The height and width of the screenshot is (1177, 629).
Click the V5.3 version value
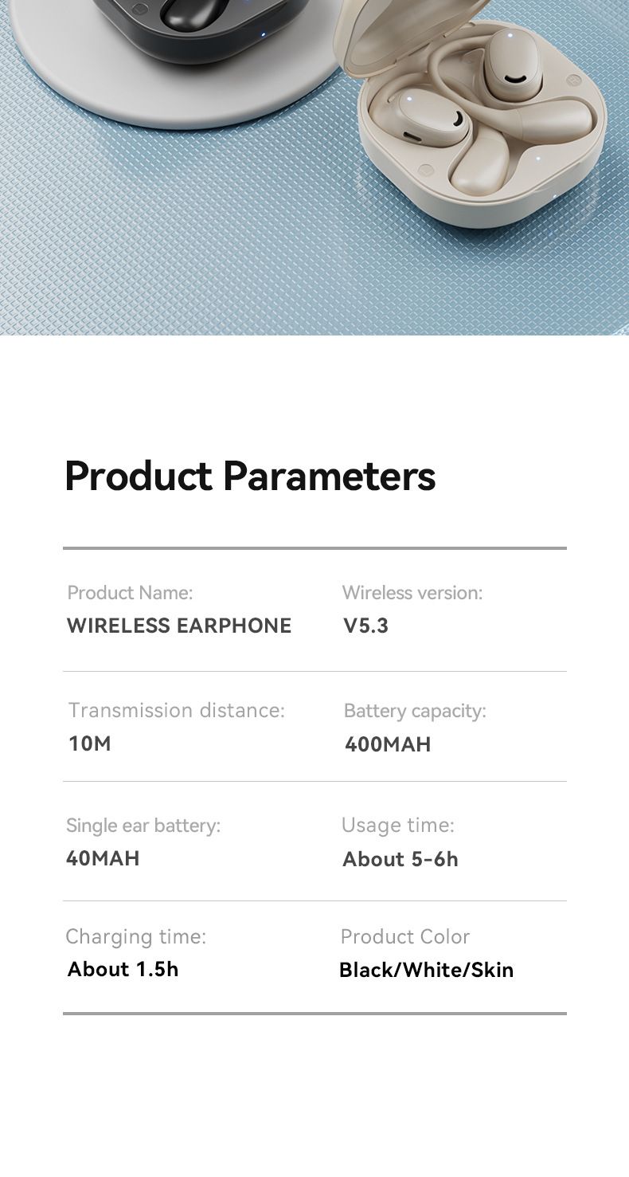pyautogui.click(x=366, y=626)
